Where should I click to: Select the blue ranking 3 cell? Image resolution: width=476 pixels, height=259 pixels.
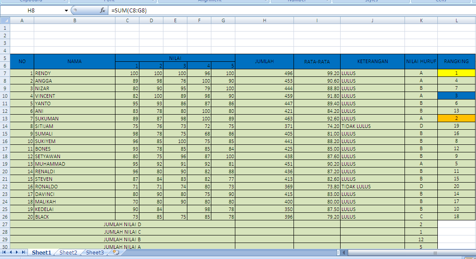456,96
